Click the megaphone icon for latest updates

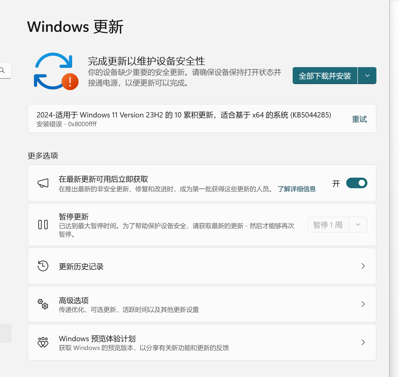point(43,183)
